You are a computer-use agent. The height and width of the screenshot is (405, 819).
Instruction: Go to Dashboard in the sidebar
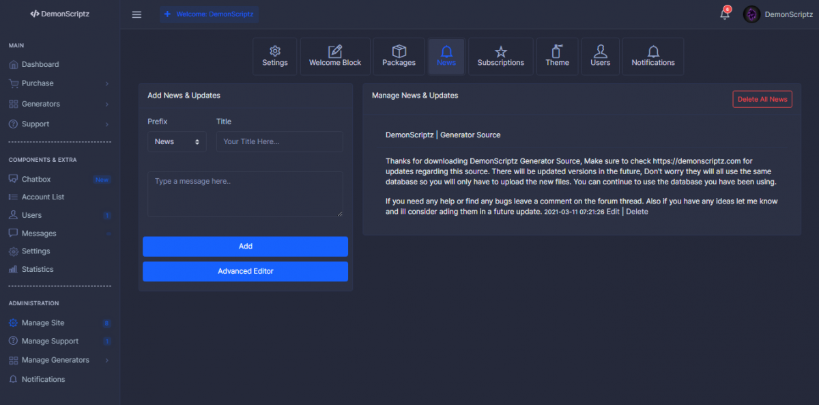pos(40,64)
